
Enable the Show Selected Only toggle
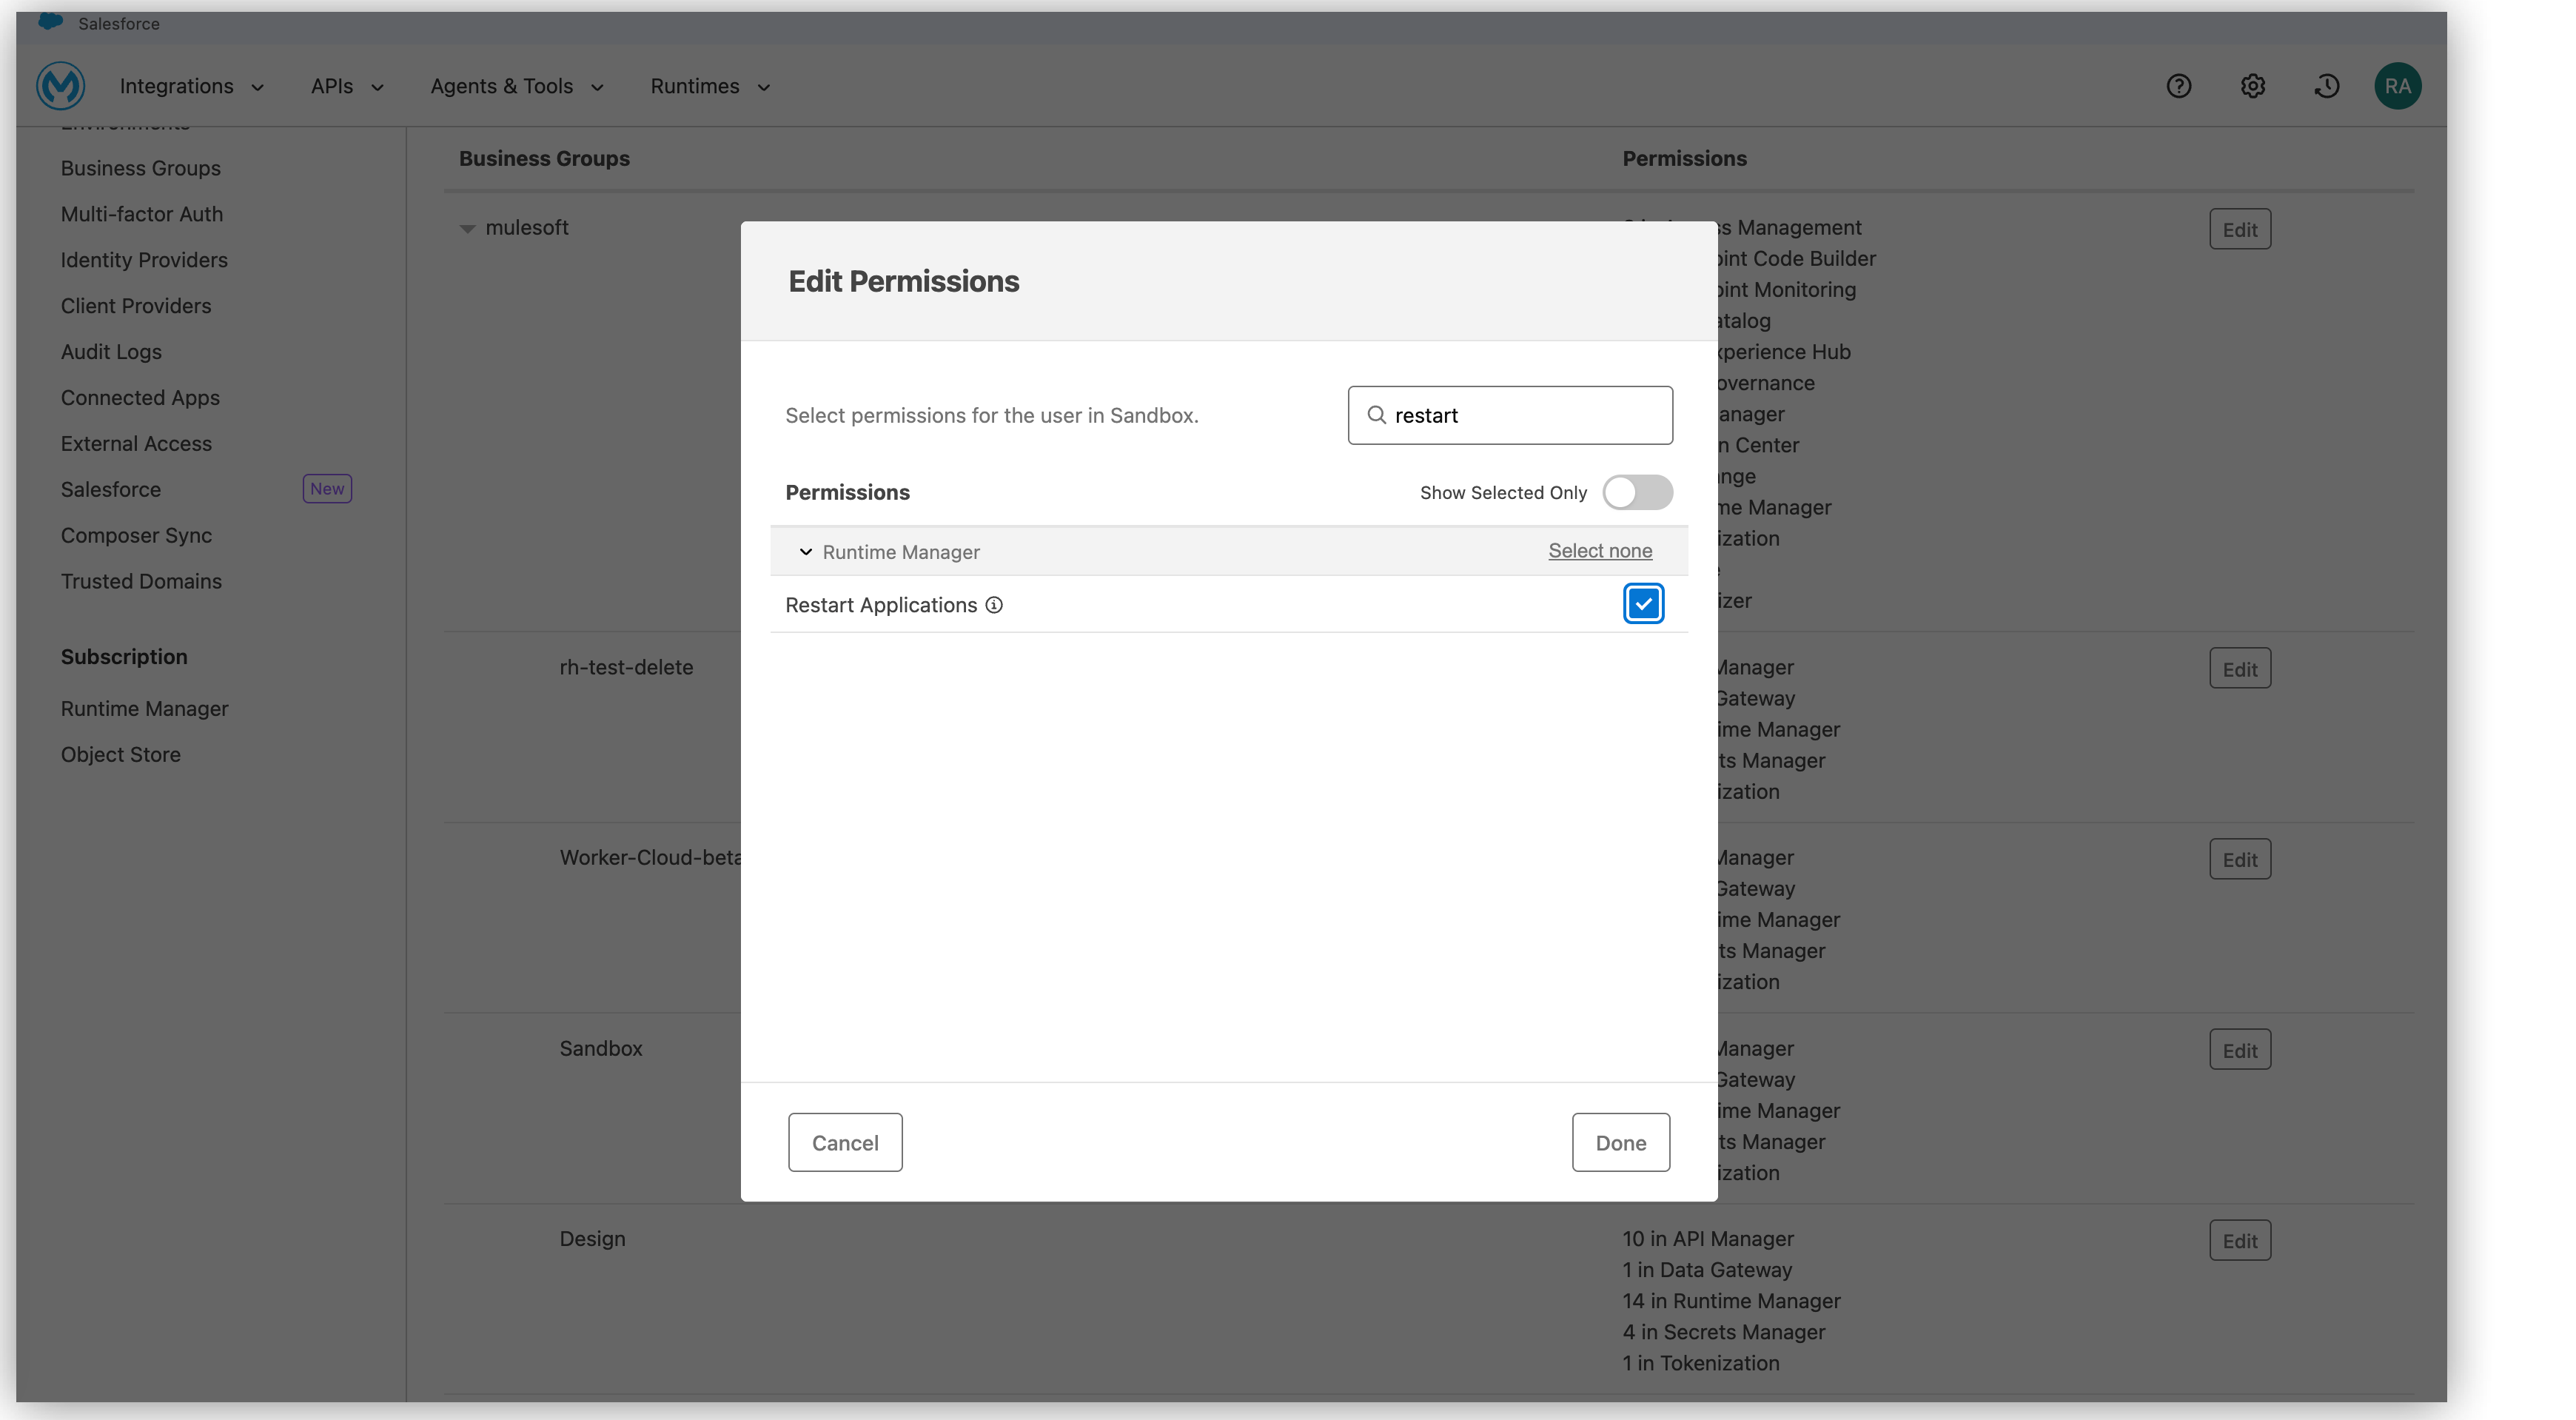[1638, 492]
